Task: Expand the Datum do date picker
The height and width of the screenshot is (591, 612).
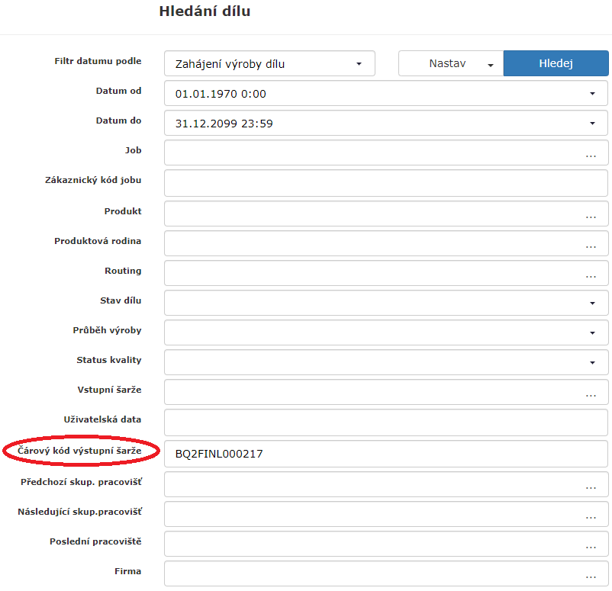Action: pyautogui.click(x=592, y=124)
